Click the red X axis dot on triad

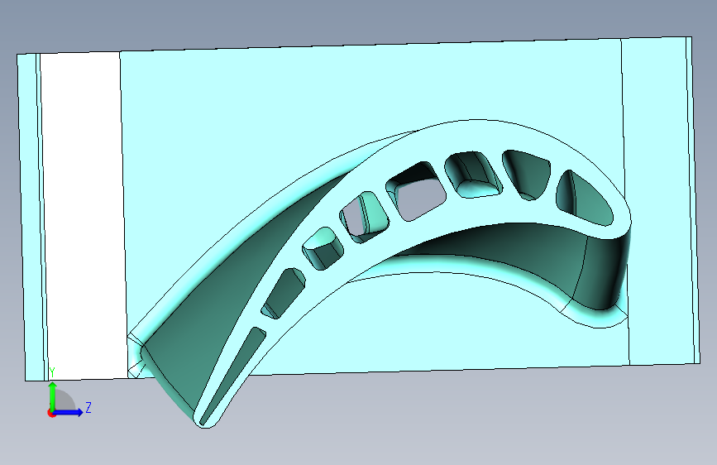coord(51,413)
